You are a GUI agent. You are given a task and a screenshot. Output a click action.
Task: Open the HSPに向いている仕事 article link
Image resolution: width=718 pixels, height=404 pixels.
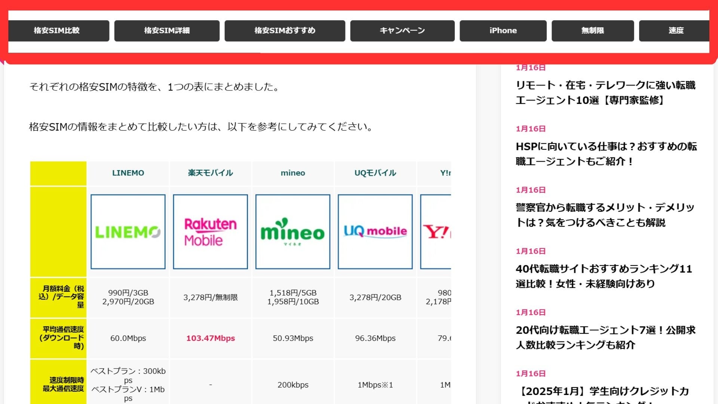pos(606,154)
